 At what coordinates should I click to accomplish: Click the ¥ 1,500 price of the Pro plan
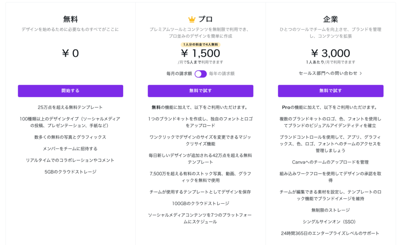(200, 53)
